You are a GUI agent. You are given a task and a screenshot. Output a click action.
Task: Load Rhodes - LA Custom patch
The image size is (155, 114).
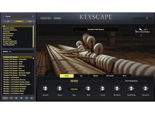pyautogui.click(x=18, y=78)
